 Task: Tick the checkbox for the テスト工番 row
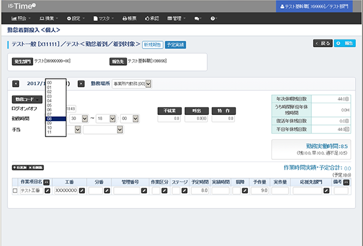[x=15, y=191]
